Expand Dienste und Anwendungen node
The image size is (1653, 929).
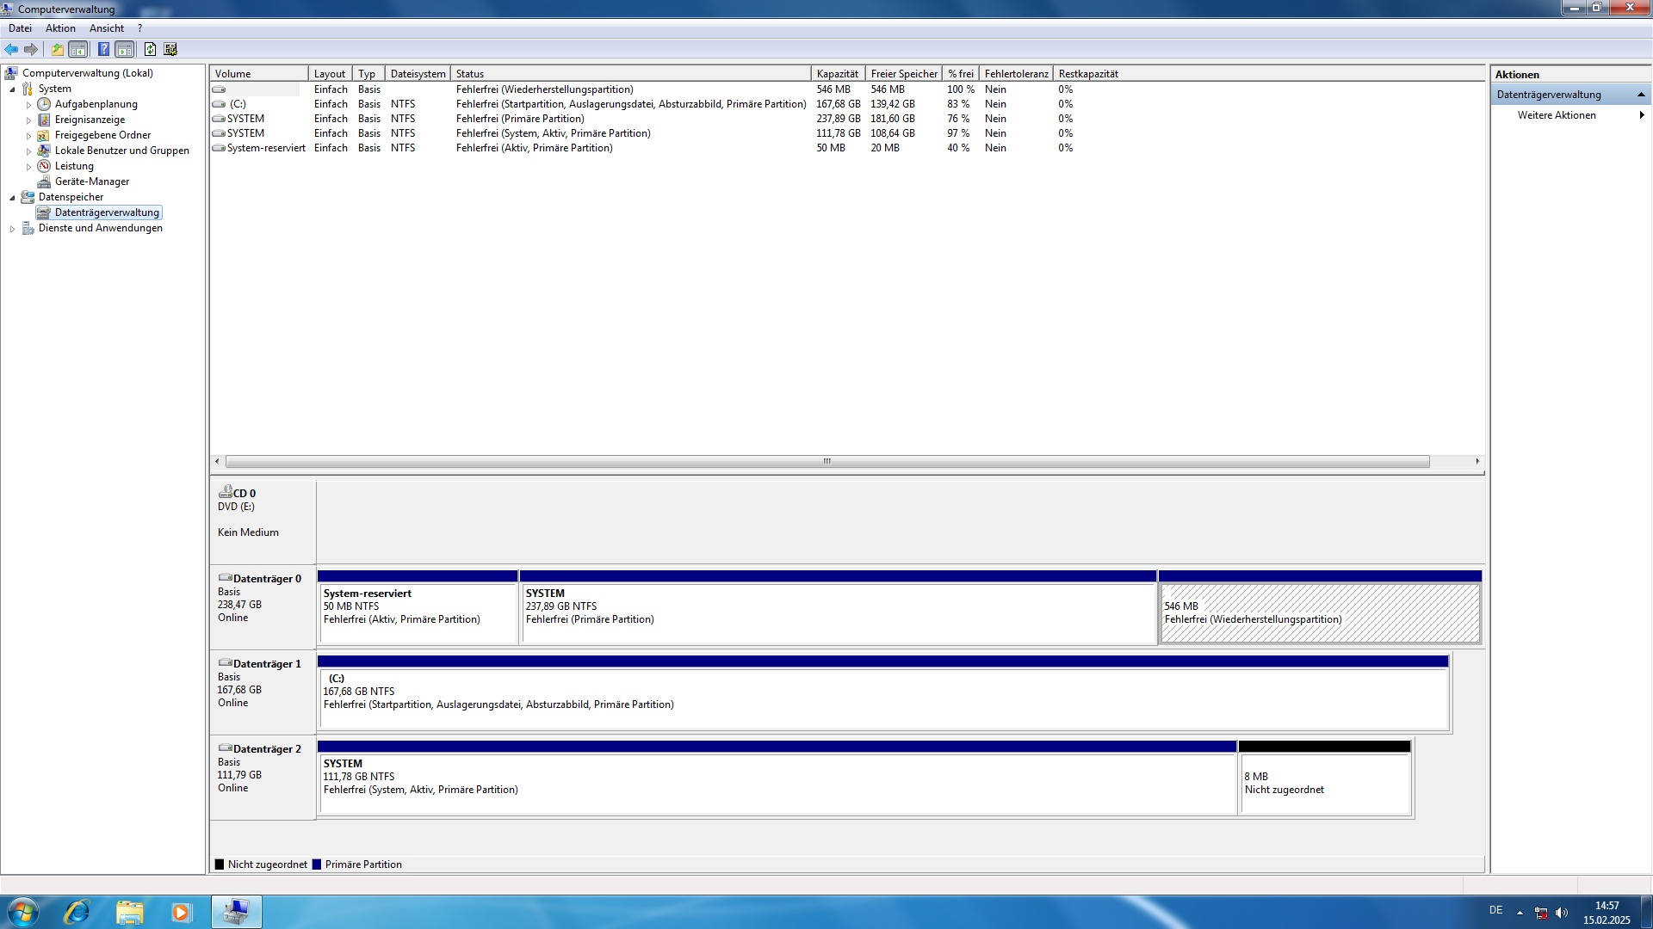click(x=12, y=229)
